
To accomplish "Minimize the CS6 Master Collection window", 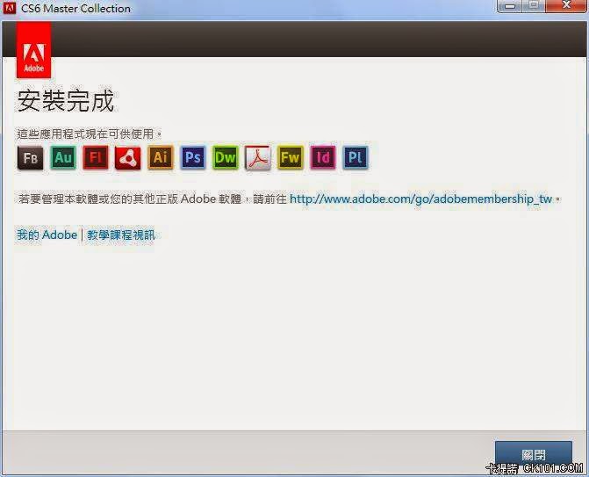I will pyautogui.click(x=509, y=6).
